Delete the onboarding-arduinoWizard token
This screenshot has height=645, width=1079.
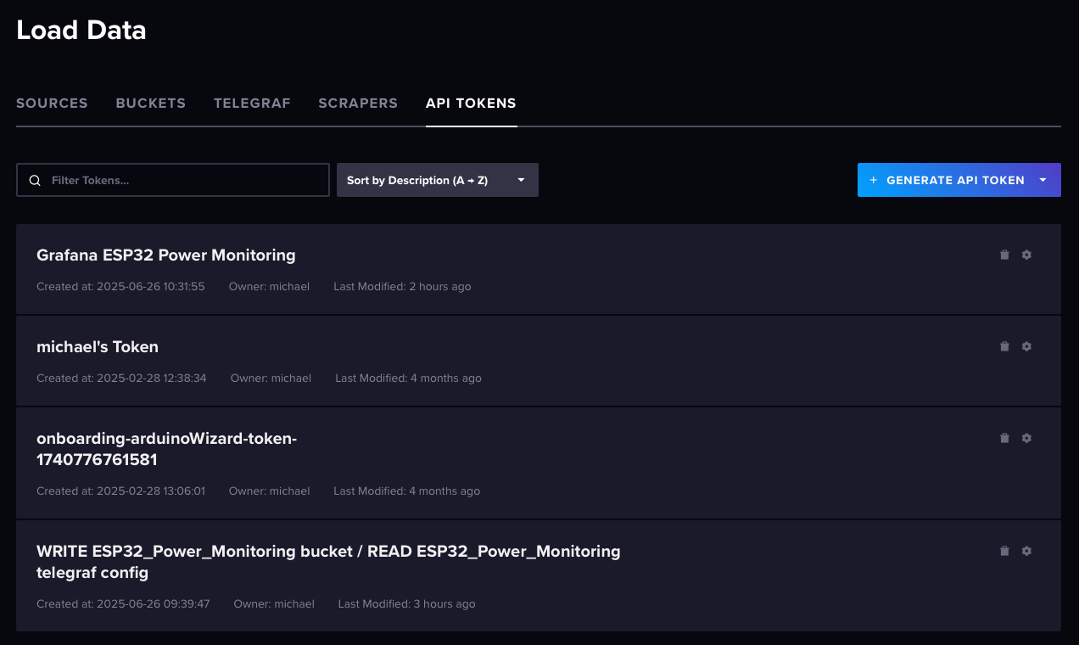click(1004, 438)
